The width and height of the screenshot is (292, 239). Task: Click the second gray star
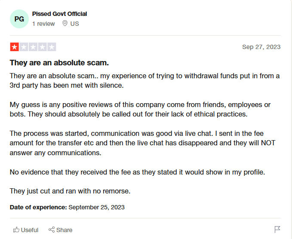click(24, 47)
